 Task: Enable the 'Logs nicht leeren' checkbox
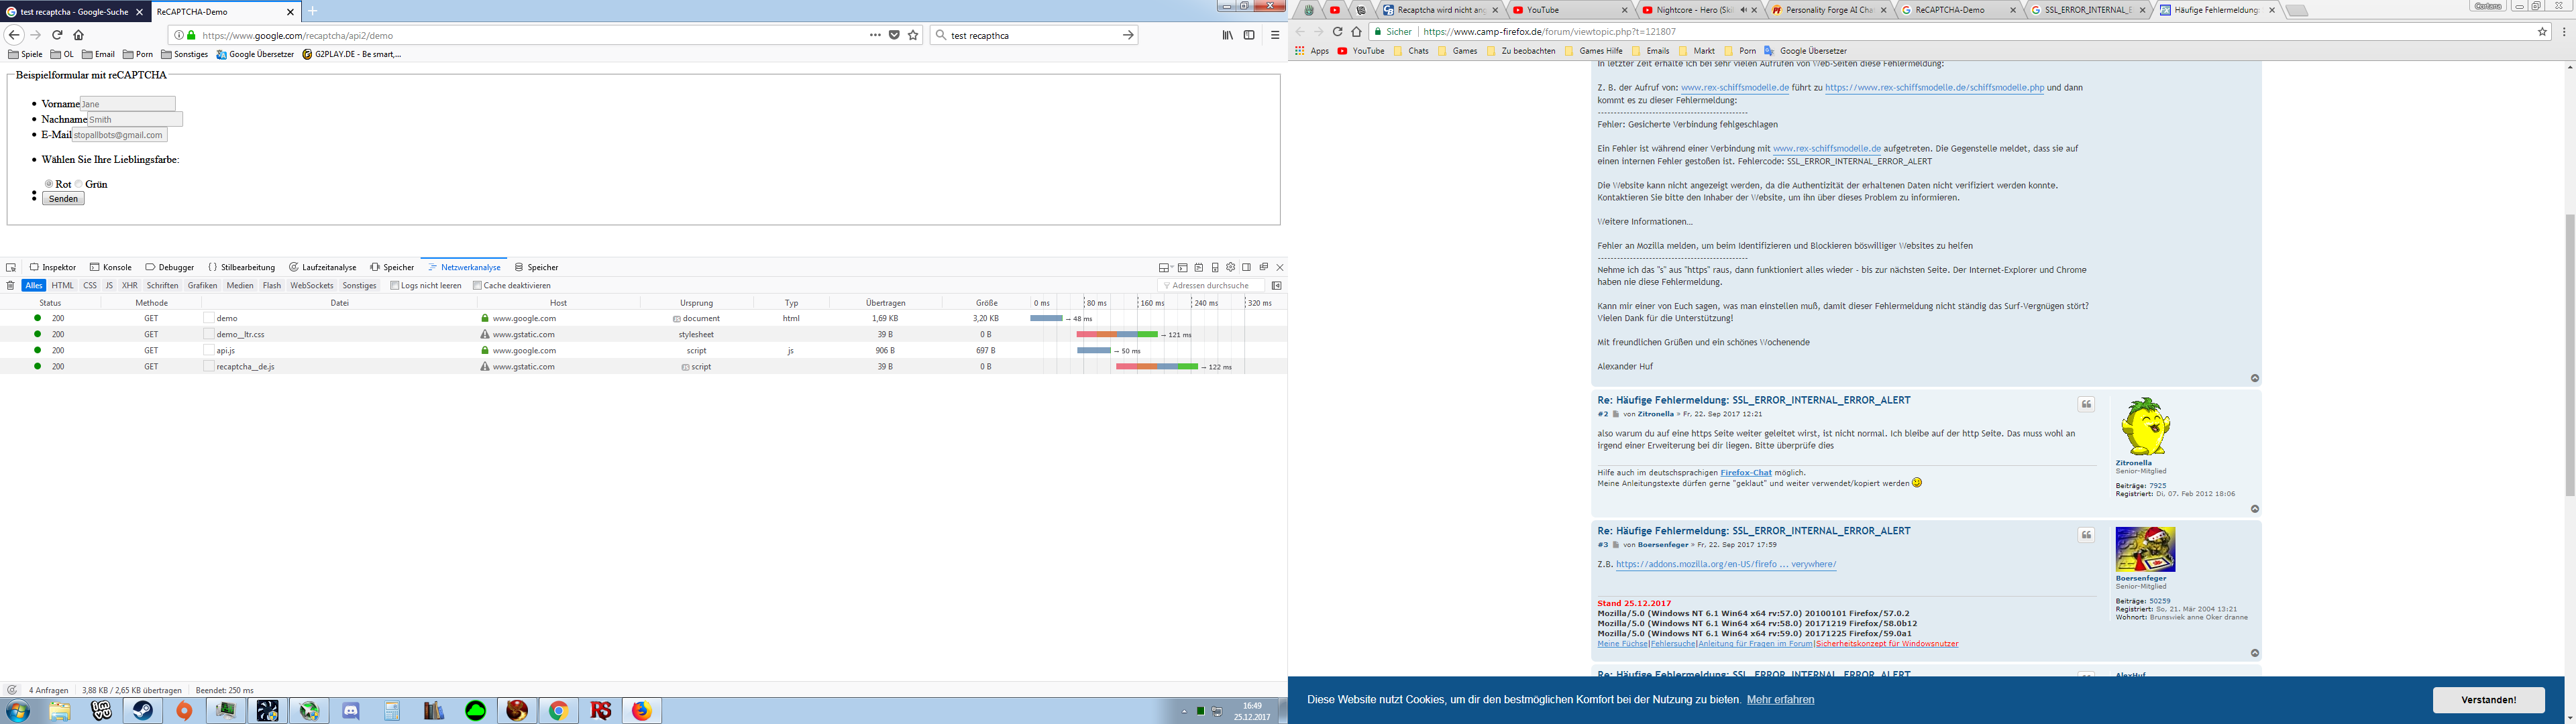point(395,286)
